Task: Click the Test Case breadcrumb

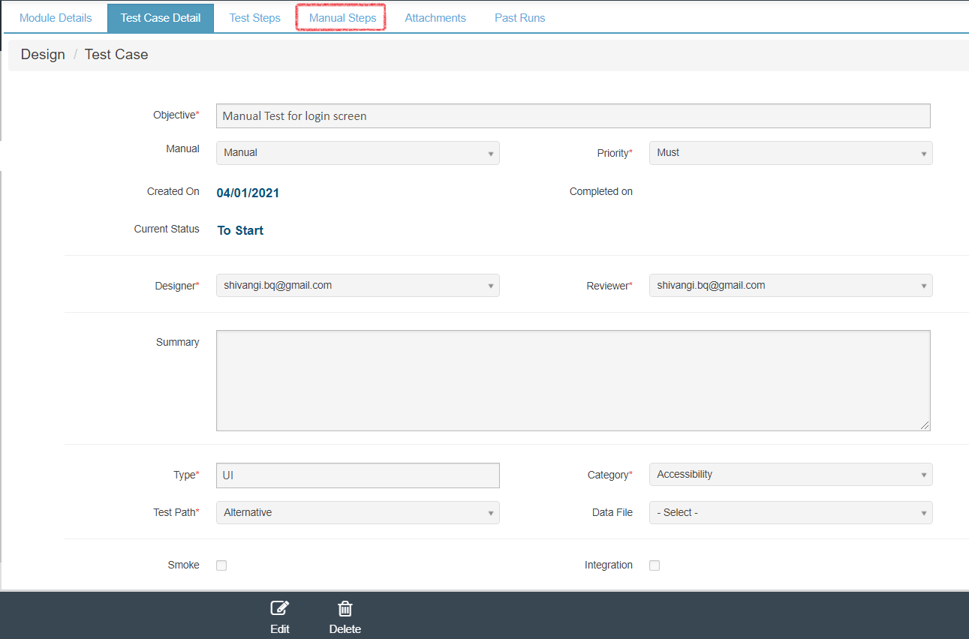Action: tap(116, 55)
